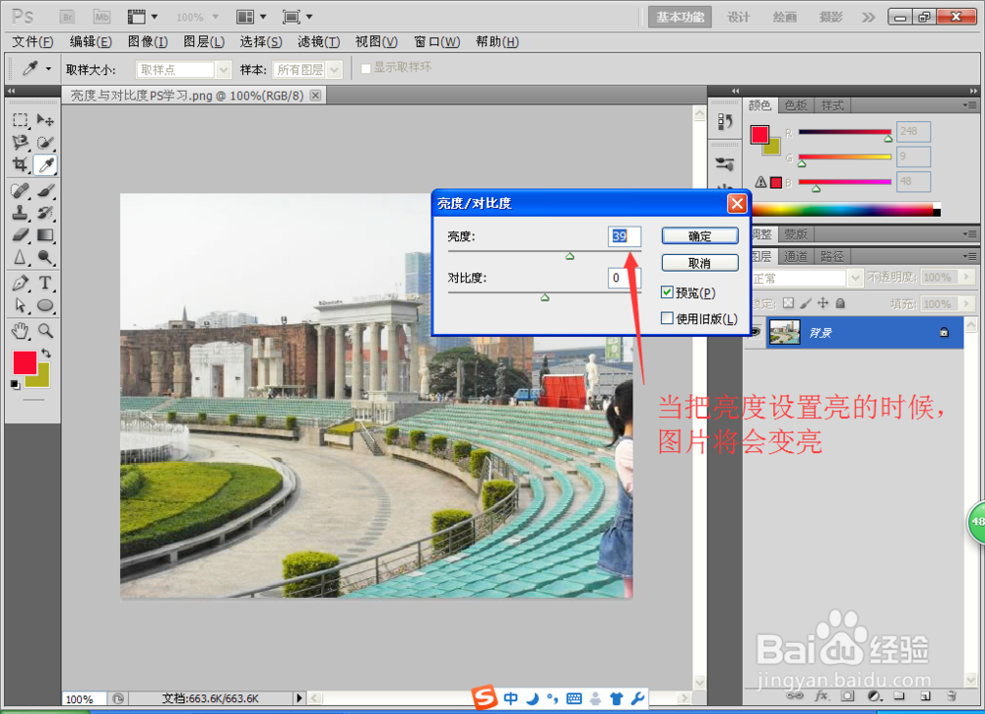Open the View Extras dropdown in top bar

coord(143,17)
